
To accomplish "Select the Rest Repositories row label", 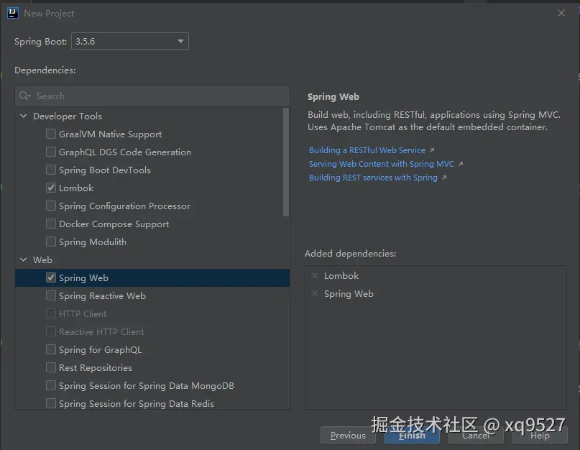I will pyautogui.click(x=96, y=368).
